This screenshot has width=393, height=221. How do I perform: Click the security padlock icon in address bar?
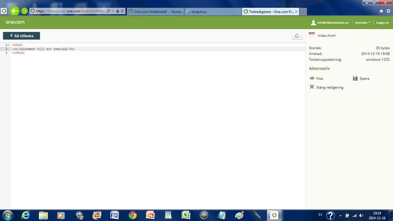tap(117, 11)
